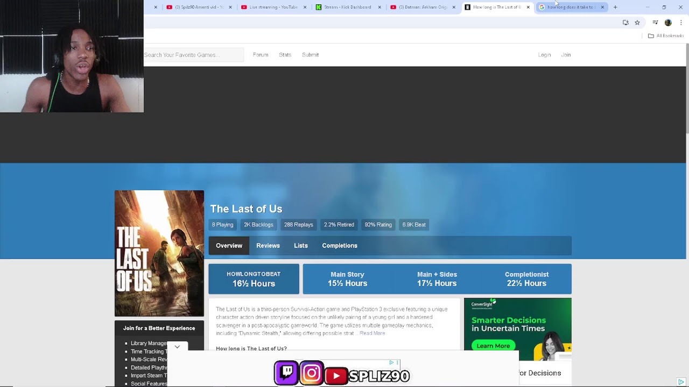Click The Last of Us cover art
The image size is (689, 387).
coord(159,253)
